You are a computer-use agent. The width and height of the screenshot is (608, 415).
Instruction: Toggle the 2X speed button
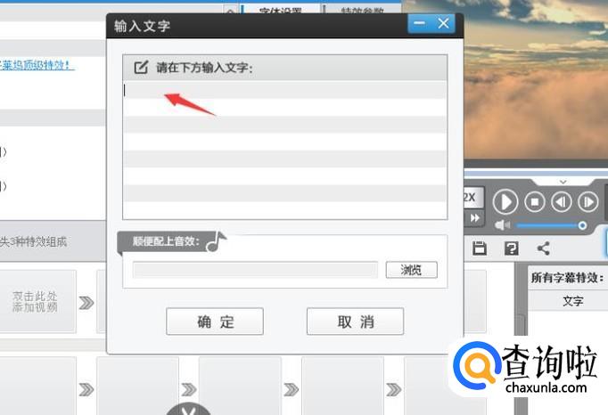pos(473,197)
